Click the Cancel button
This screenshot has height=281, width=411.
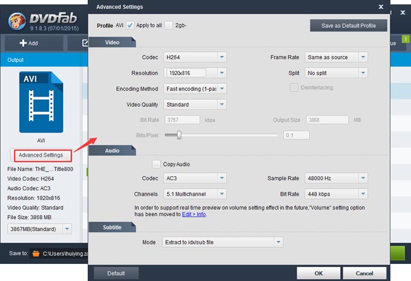pos(364,273)
